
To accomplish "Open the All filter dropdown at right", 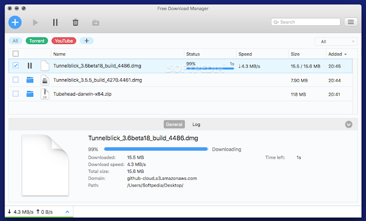I will click(x=336, y=42).
